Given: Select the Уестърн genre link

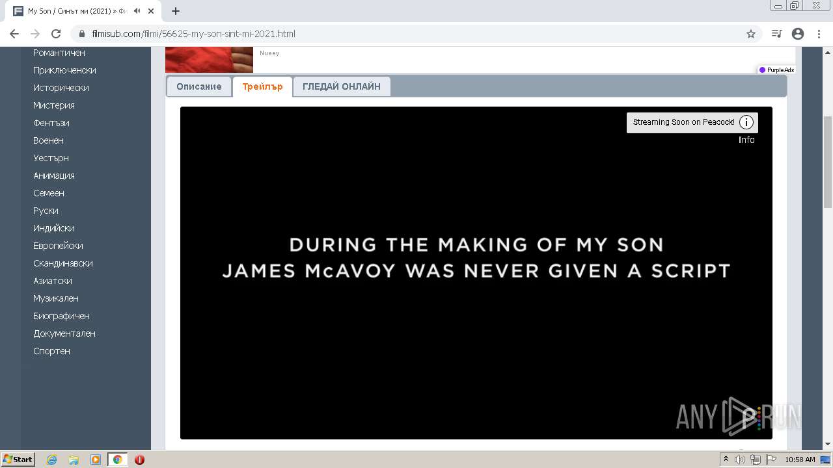Looking at the screenshot, I should pyautogui.click(x=51, y=158).
